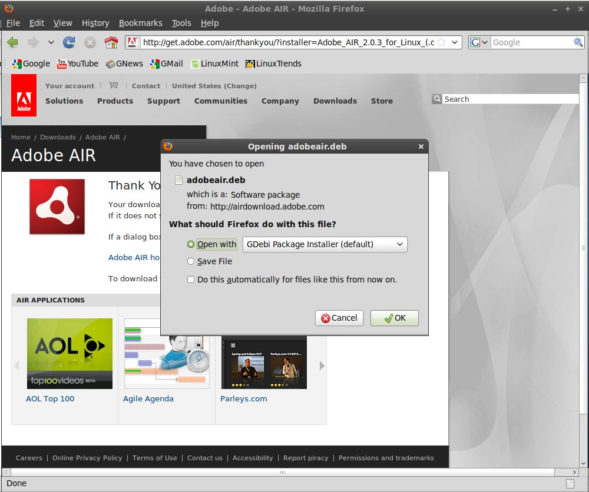This screenshot has height=492, width=589.
Task: Open the GDebi Package Installer dropdown
Action: 325,244
